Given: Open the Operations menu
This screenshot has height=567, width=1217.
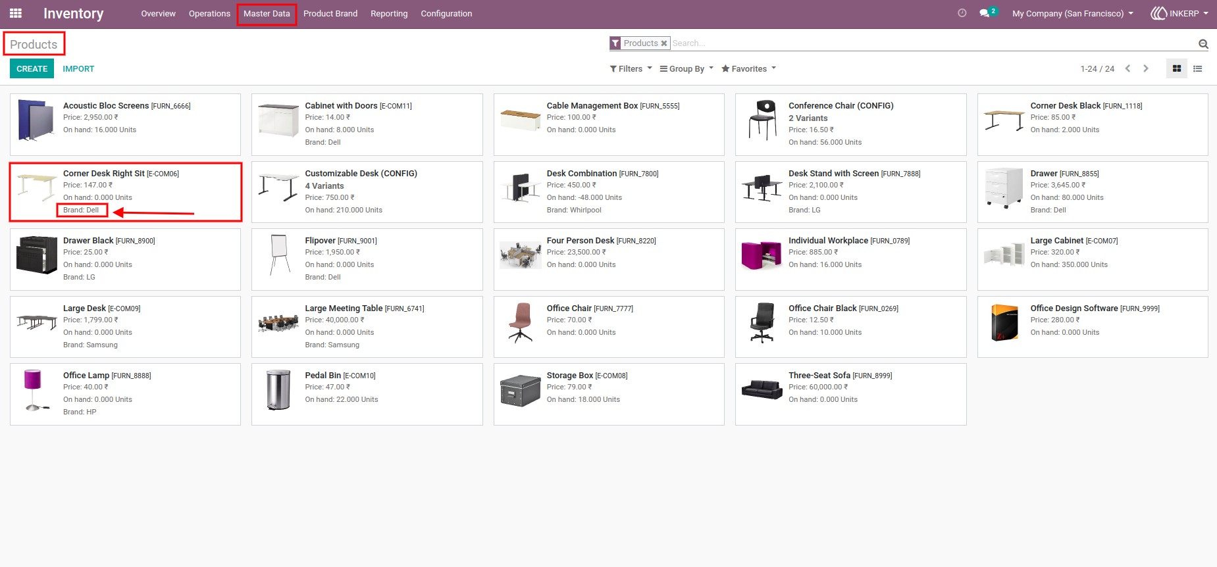Looking at the screenshot, I should pyautogui.click(x=209, y=13).
